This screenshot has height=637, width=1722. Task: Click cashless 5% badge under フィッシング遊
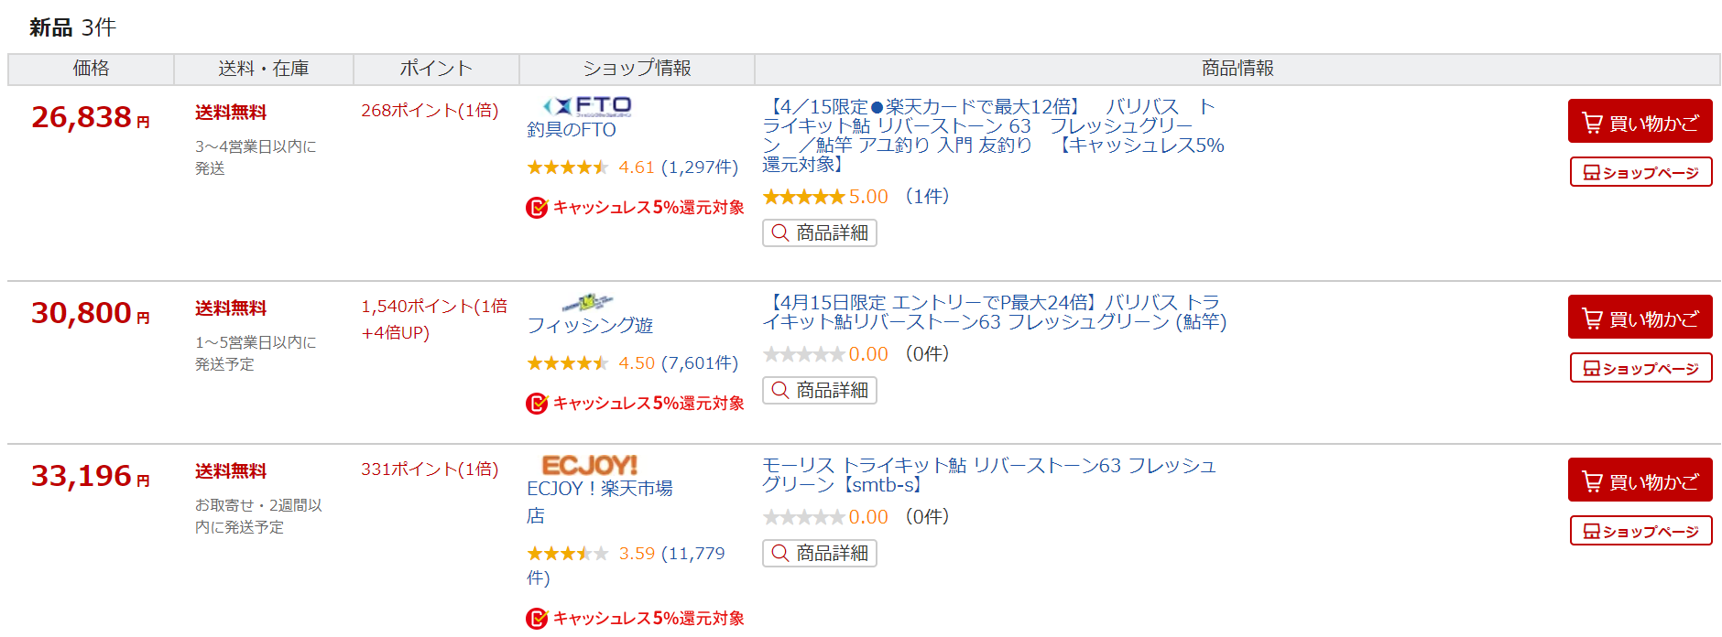point(635,404)
